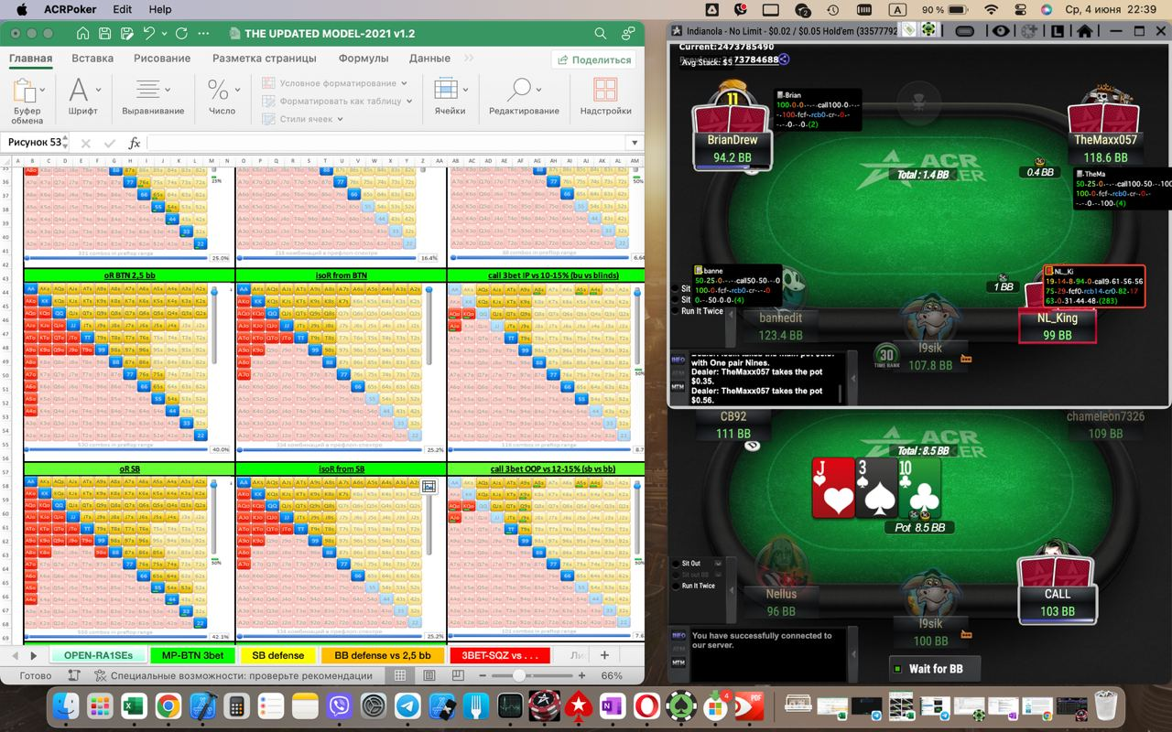Click the Save As icon with pencil

point(125,33)
